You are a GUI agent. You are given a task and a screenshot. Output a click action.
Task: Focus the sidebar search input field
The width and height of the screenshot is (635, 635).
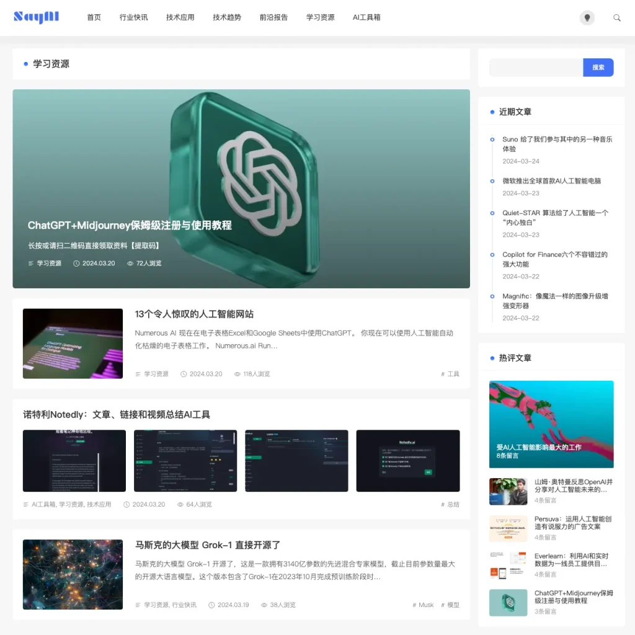[x=536, y=68]
